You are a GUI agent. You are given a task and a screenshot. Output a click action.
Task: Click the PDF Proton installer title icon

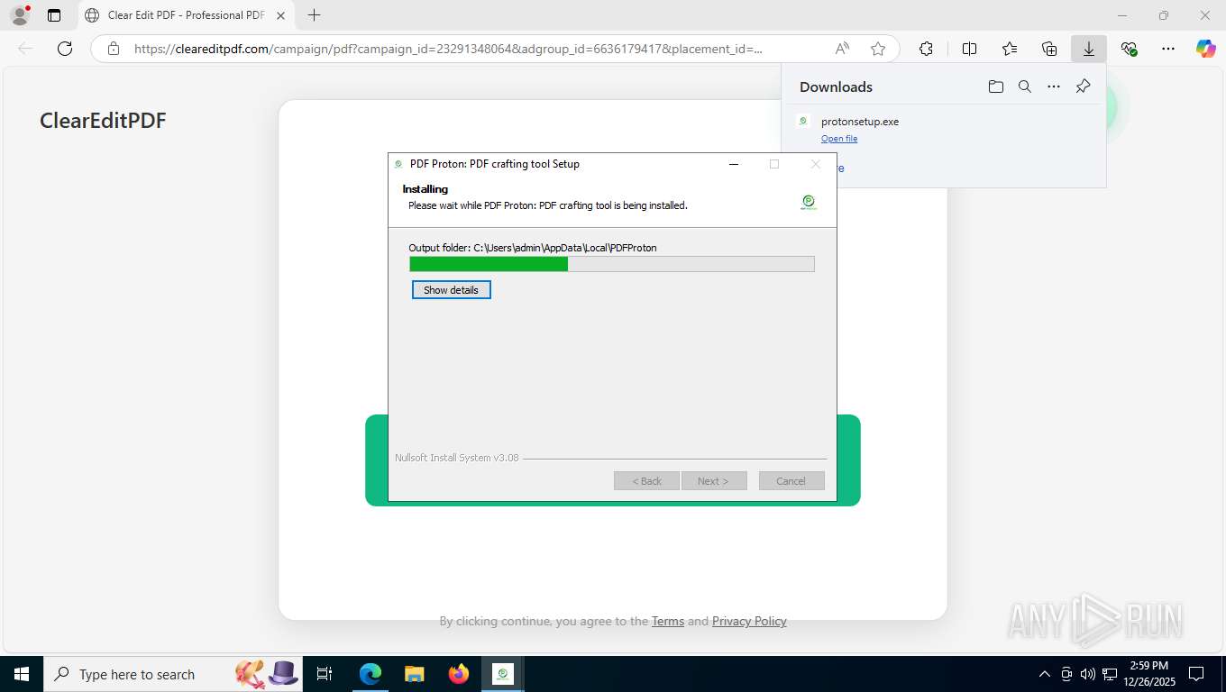tap(398, 164)
